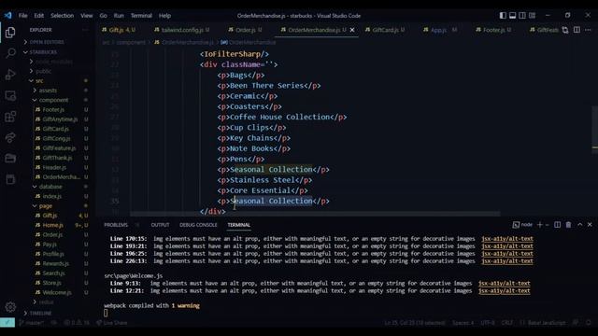598x336 pixels.
Task: Maximize panel with chevron-up icon
Action: [580, 225]
